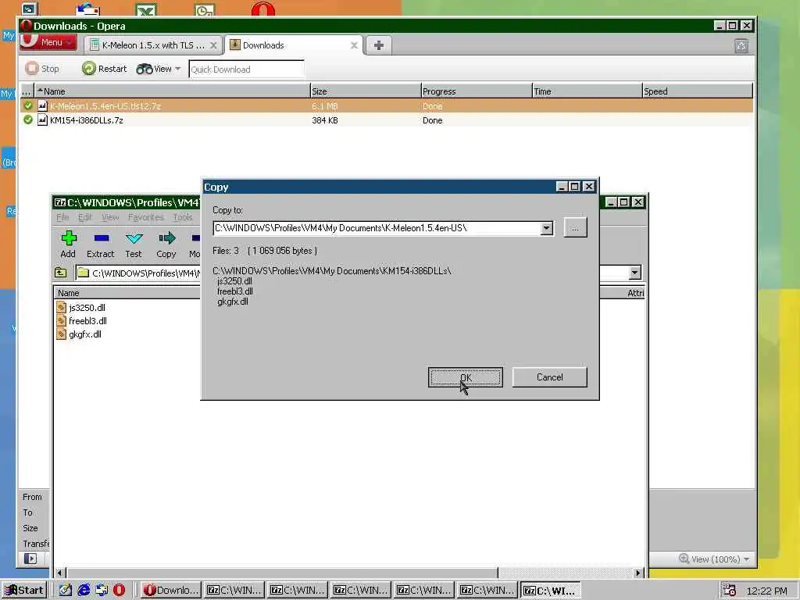Open Opera View (100%) zoom dropdown

[715, 559]
